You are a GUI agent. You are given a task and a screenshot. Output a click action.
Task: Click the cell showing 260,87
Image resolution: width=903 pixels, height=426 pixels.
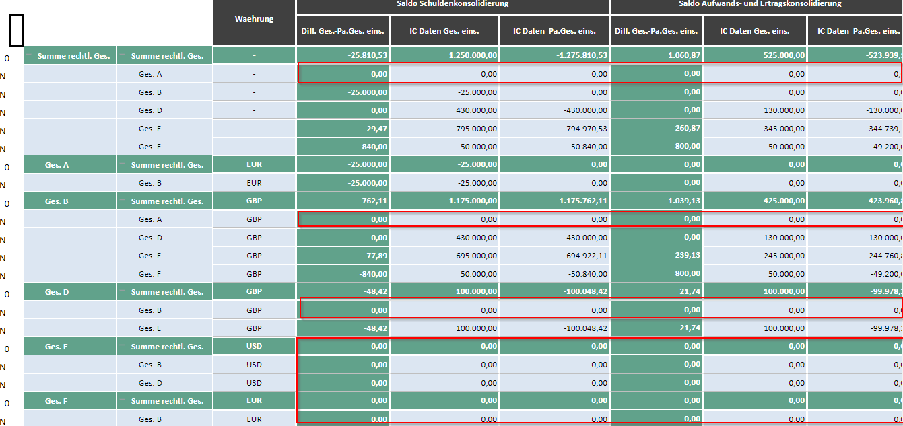[x=657, y=128]
